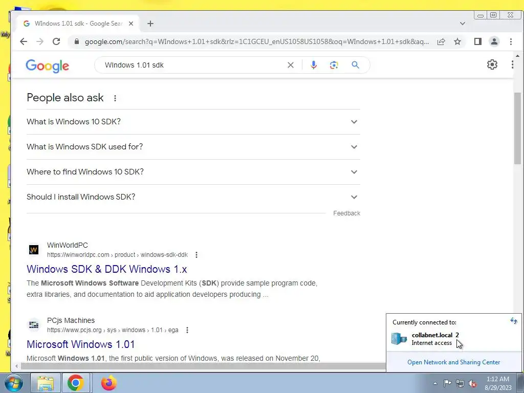Click the Chrome taskbar icon
This screenshot has height=393, width=524.
click(76, 383)
